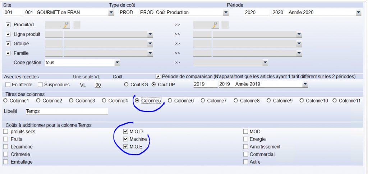368x174 pixels.
Task: Open the Site GOURMET de FRAN dropdown
Action: tap(111, 13)
